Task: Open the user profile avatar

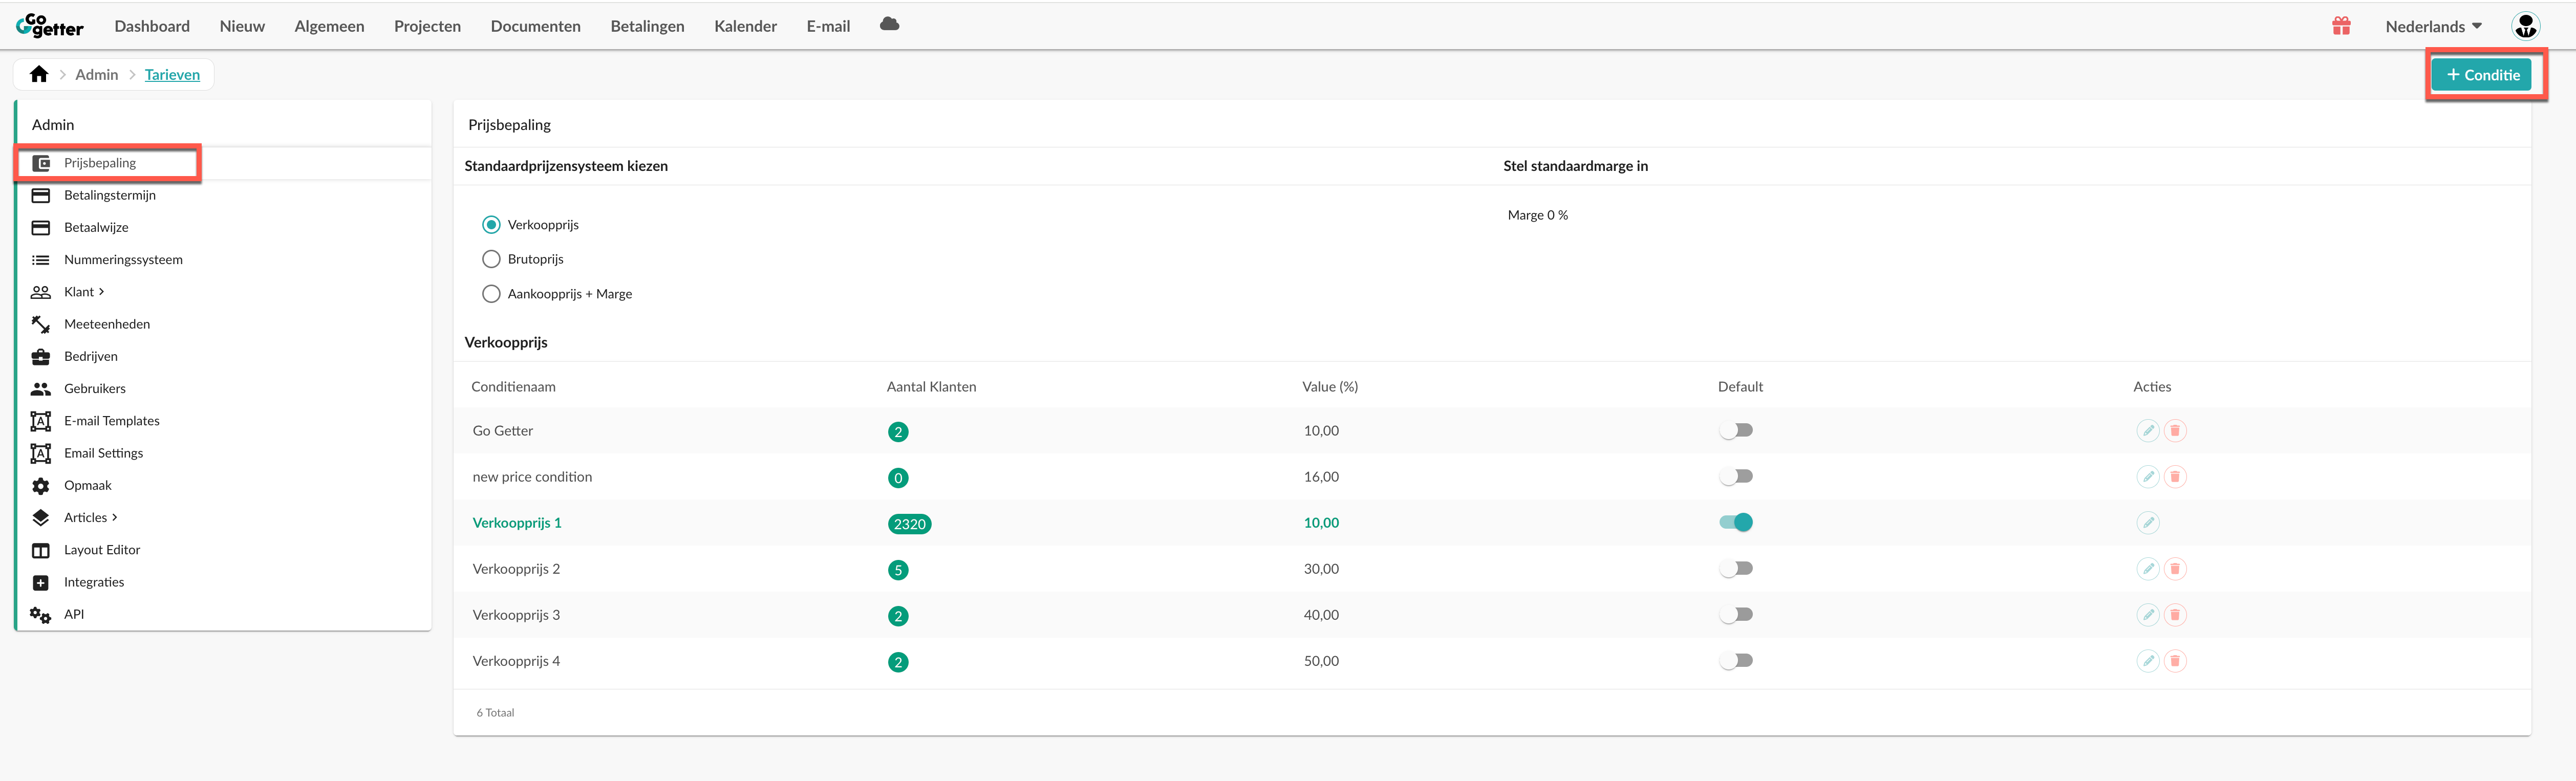Action: tap(2525, 26)
